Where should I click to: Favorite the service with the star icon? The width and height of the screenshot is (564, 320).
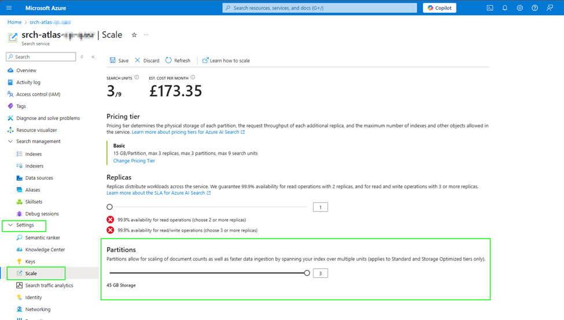(134, 35)
